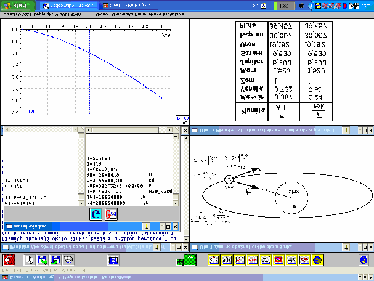Click the yellow pin in Obr. 2 Planéty title bar

(346, 130)
